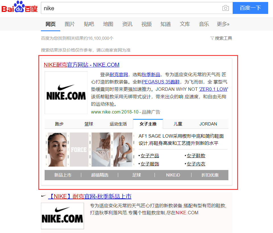Switch to the 视频 tab

click(146, 24)
